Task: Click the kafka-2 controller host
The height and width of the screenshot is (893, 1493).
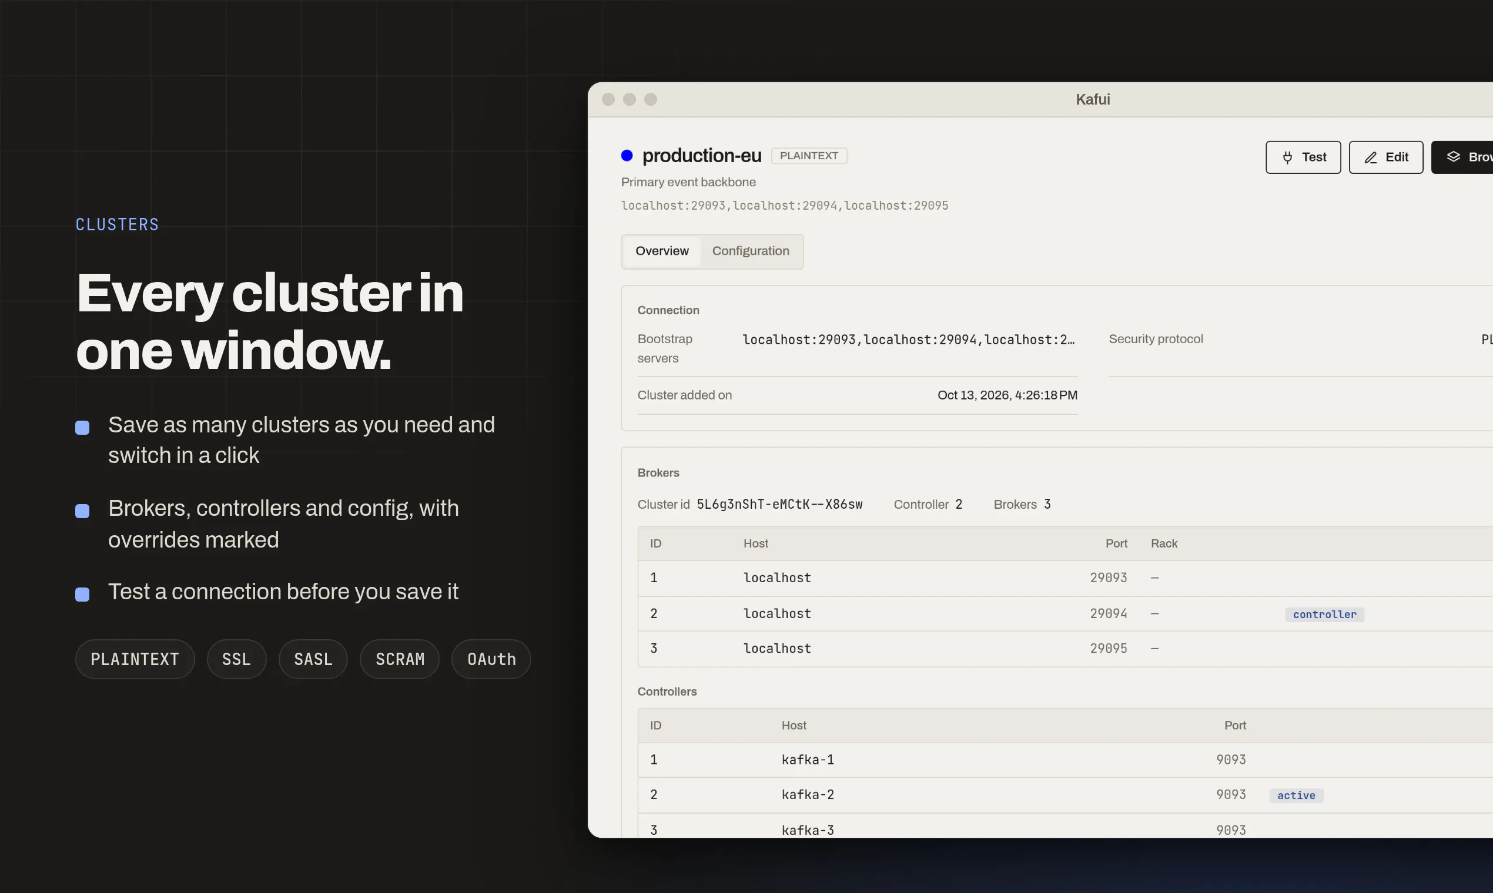Action: click(x=807, y=795)
